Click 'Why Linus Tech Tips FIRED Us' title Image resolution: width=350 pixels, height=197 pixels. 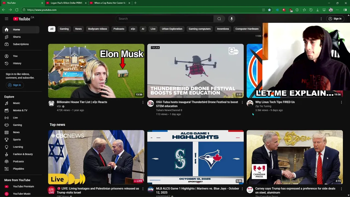click(x=275, y=102)
